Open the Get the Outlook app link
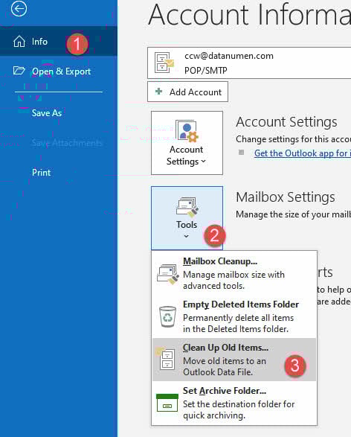 pos(303,153)
